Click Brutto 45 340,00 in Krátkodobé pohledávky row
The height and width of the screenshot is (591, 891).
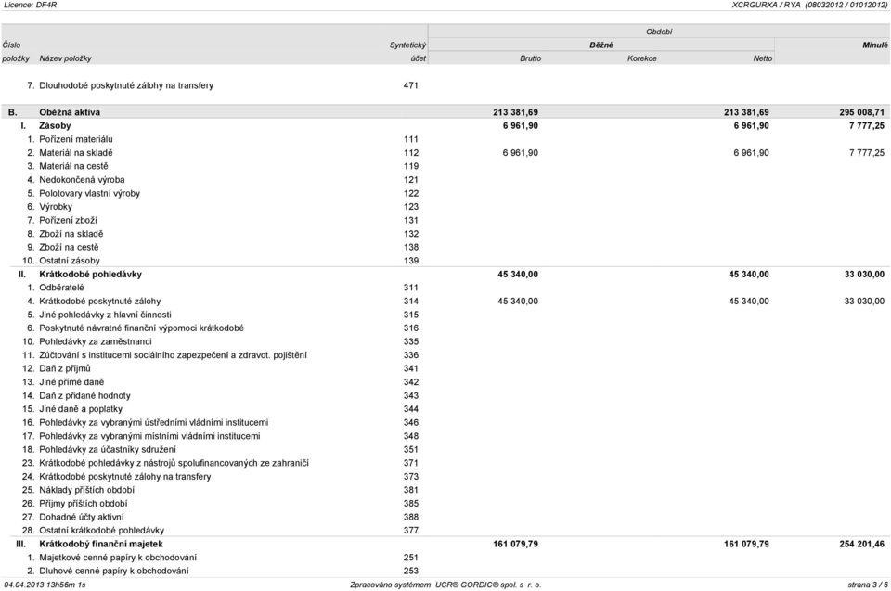(518, 274)
